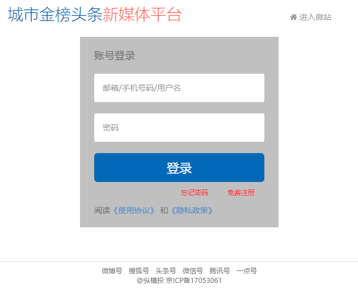The height and width of the screenshot is (292, 358).
Task: Open the 《隐私政策》 link
Action: point(192,210)
